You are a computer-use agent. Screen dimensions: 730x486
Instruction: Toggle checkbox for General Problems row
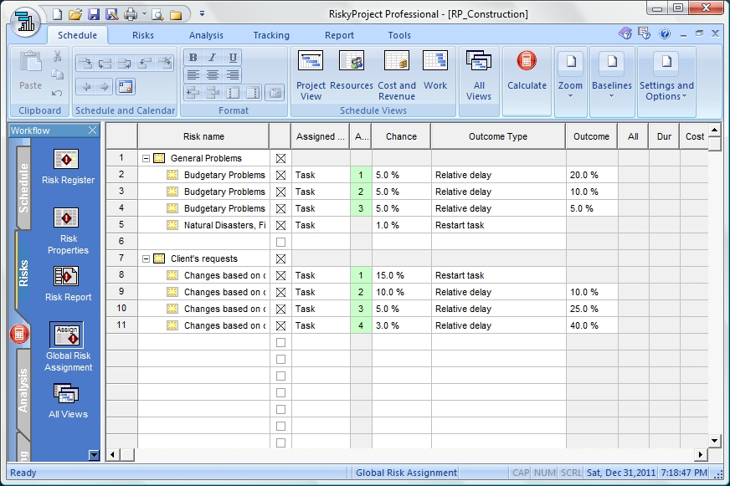tap(280, 158)
